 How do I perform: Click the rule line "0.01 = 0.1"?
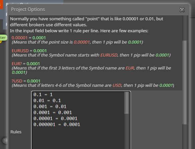47,100
